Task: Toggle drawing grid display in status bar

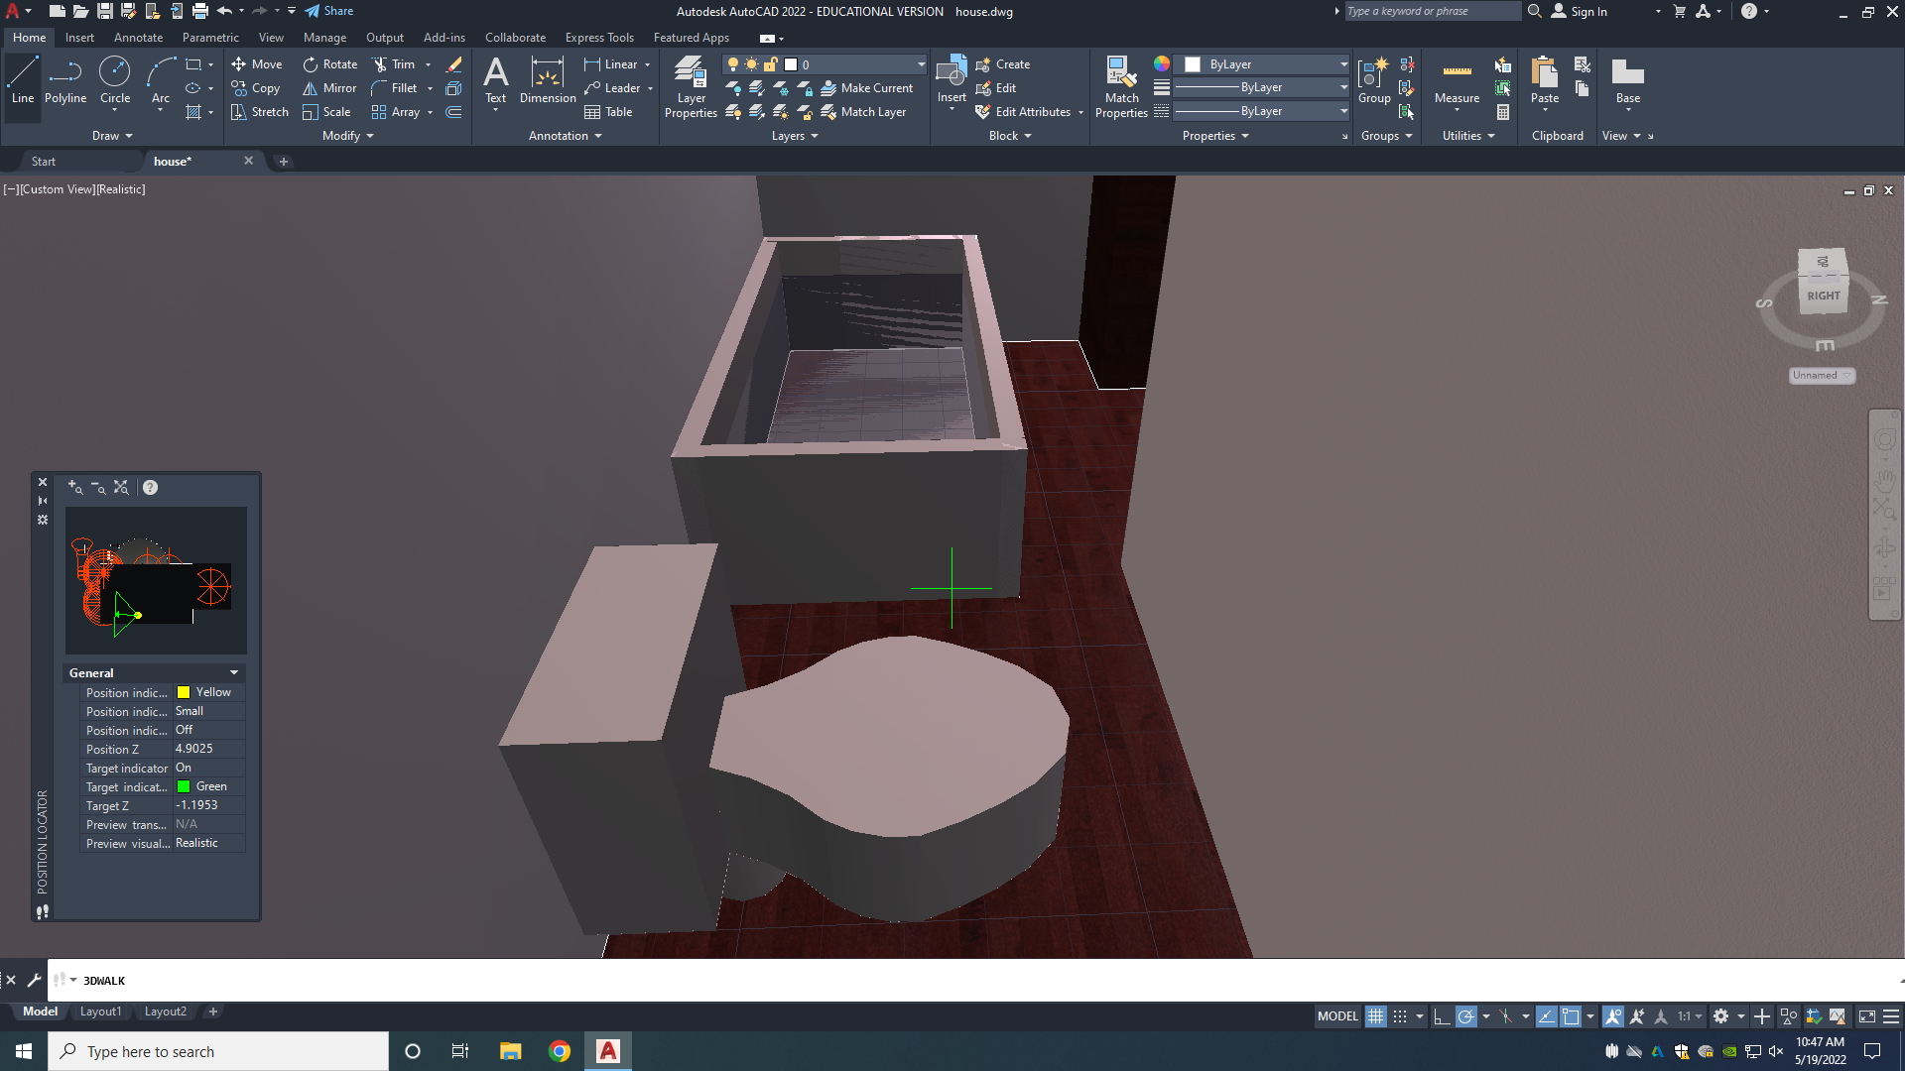Action: tap(1375, 1016)
